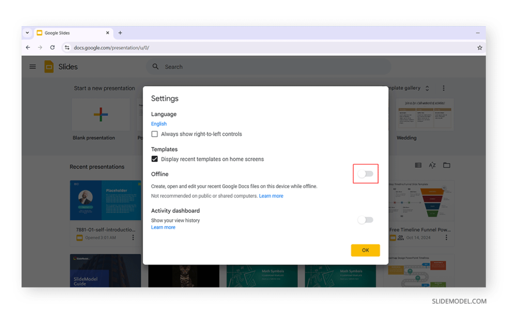Open more options for Free Timeline Funnel file

tap(446, 238)
